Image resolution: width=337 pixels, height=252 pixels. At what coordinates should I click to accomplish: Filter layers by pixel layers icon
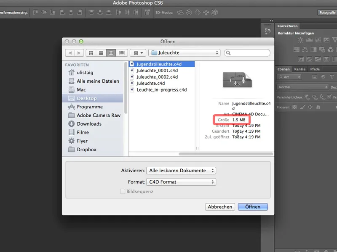point(315,77)
